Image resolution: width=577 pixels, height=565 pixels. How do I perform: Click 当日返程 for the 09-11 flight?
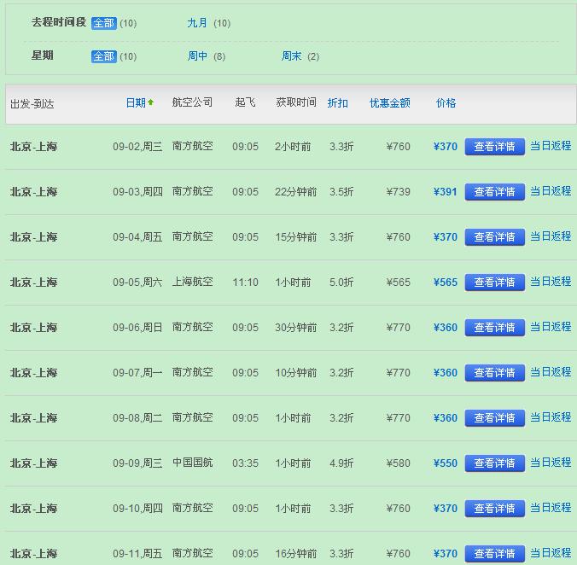[551, 553]
